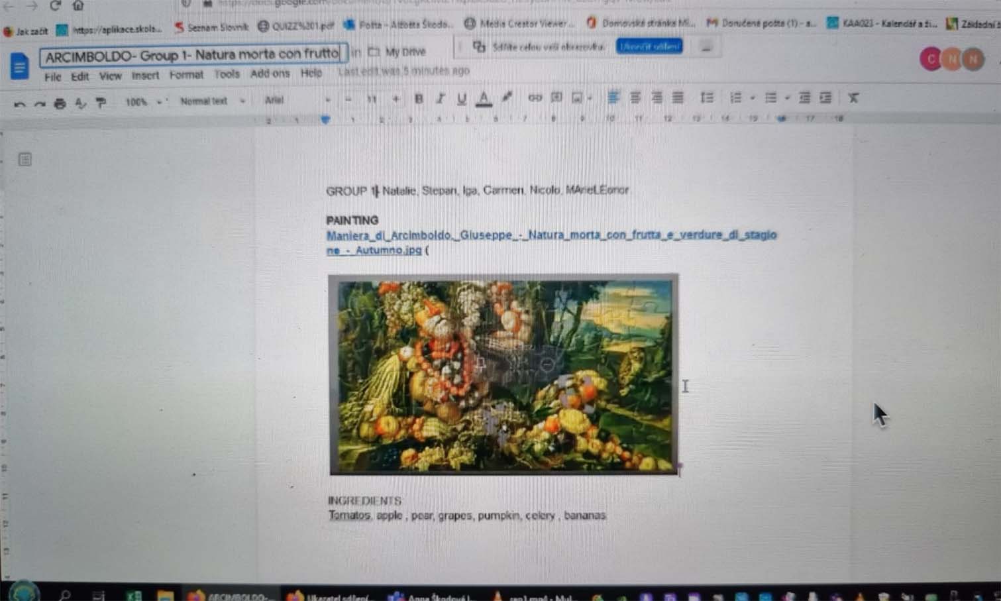Decrease the indent
Viewport: 1001px width, 601px height.
pos(804,98)
